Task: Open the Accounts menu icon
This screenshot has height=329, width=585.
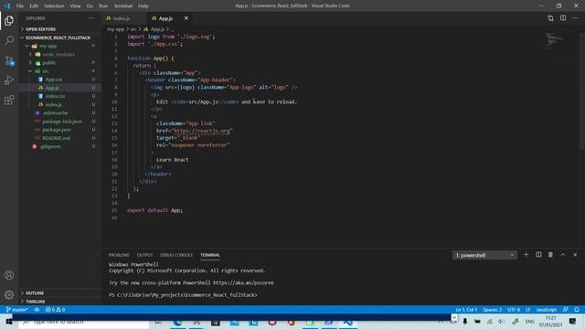Action: click(9, 275)
